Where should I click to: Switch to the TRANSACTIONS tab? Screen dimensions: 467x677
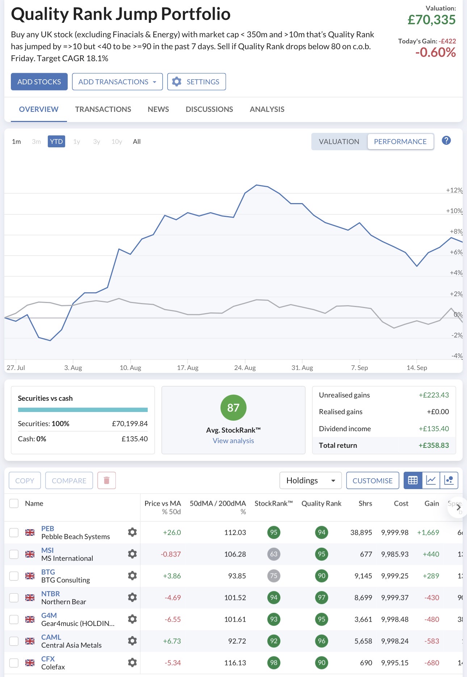(x=103, y=109)
